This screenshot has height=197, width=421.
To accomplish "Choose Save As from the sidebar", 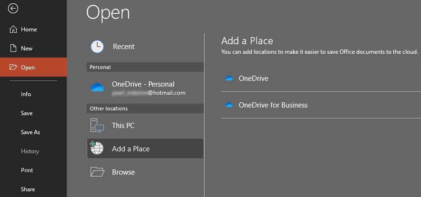I will (x=31, y=132).
